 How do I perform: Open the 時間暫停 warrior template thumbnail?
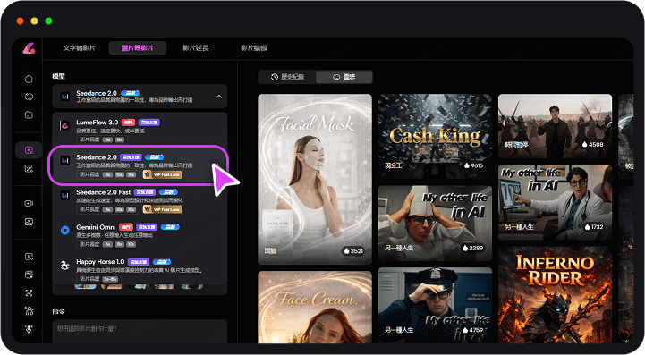click(555, 126)
